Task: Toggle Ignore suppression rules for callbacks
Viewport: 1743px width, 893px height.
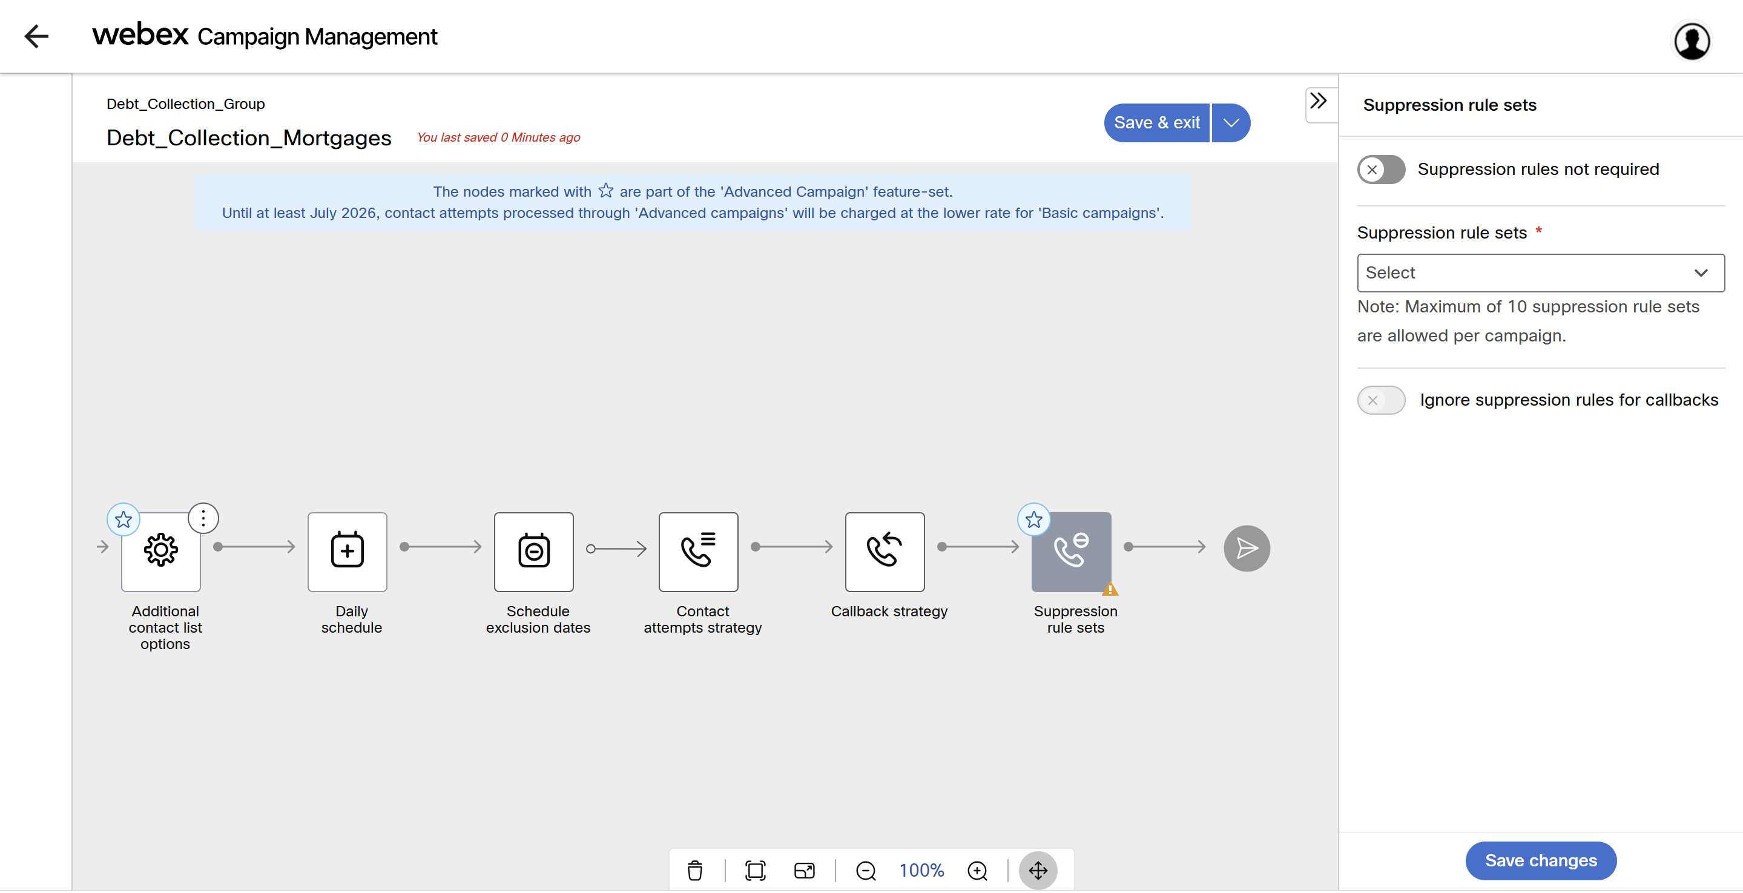Action: tap(1381, 400)
